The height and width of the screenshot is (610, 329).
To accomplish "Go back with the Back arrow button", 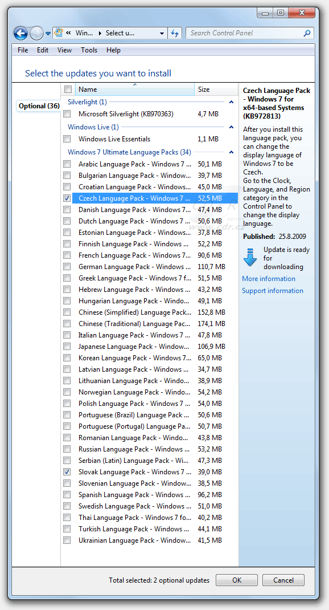I will 20,33.
